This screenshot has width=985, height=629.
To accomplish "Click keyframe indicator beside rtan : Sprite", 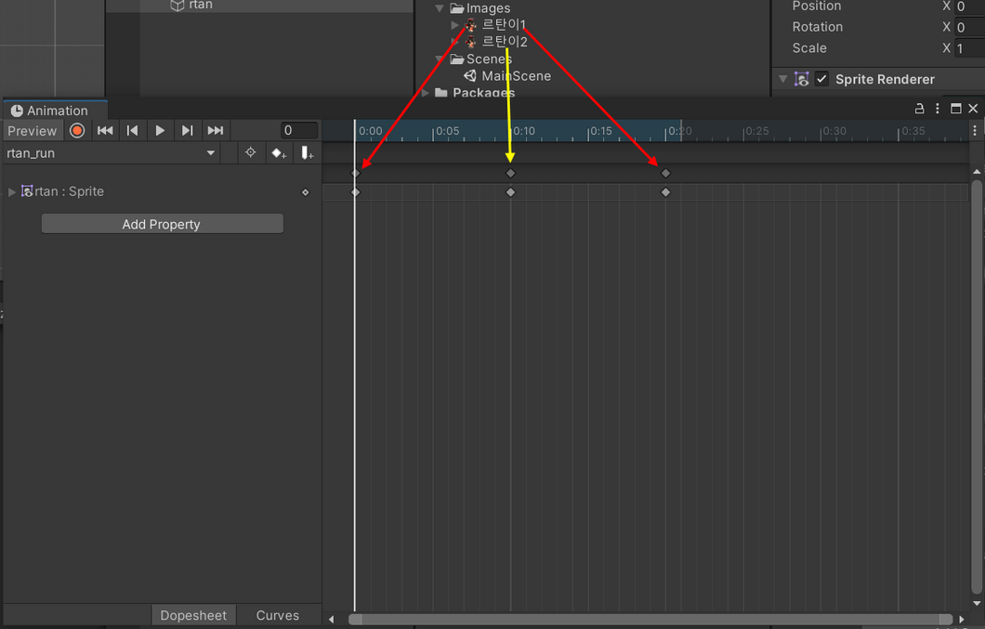I will tap(306, 192).
